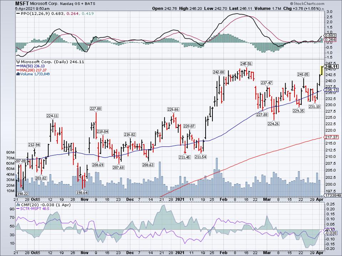This screenshot has height=256, width=342.
Task: Click the 224.26 low price annotation
Action: (x=273, y=124)
